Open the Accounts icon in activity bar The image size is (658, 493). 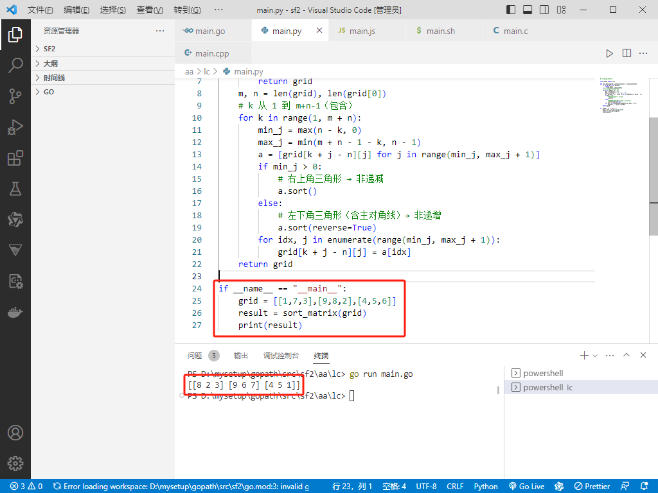click(15, 433)
